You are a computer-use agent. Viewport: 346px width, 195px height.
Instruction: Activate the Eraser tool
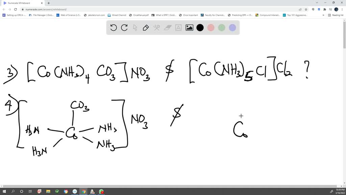[167, 28]
